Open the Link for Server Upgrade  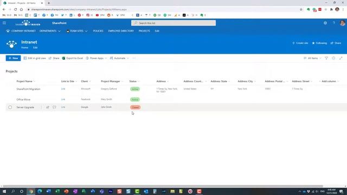63,107
